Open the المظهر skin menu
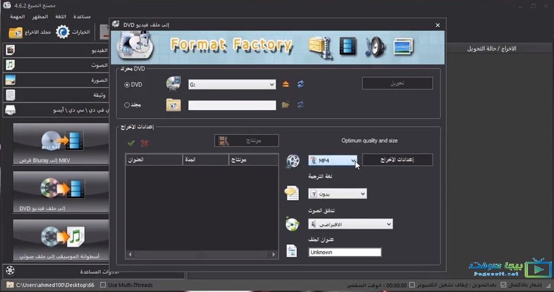The height and width of the screenshot is (292, 554). point(40,16)
